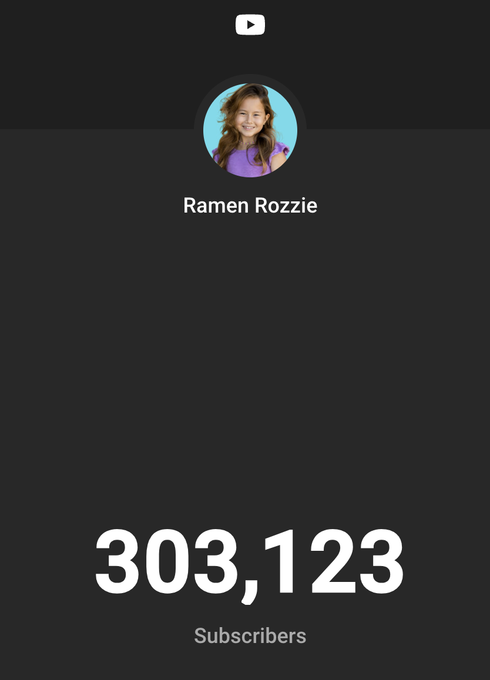This screenshot has width=490, height=680.
Task: Click the darker header band beside logo
Action: [x=369, y=64]
